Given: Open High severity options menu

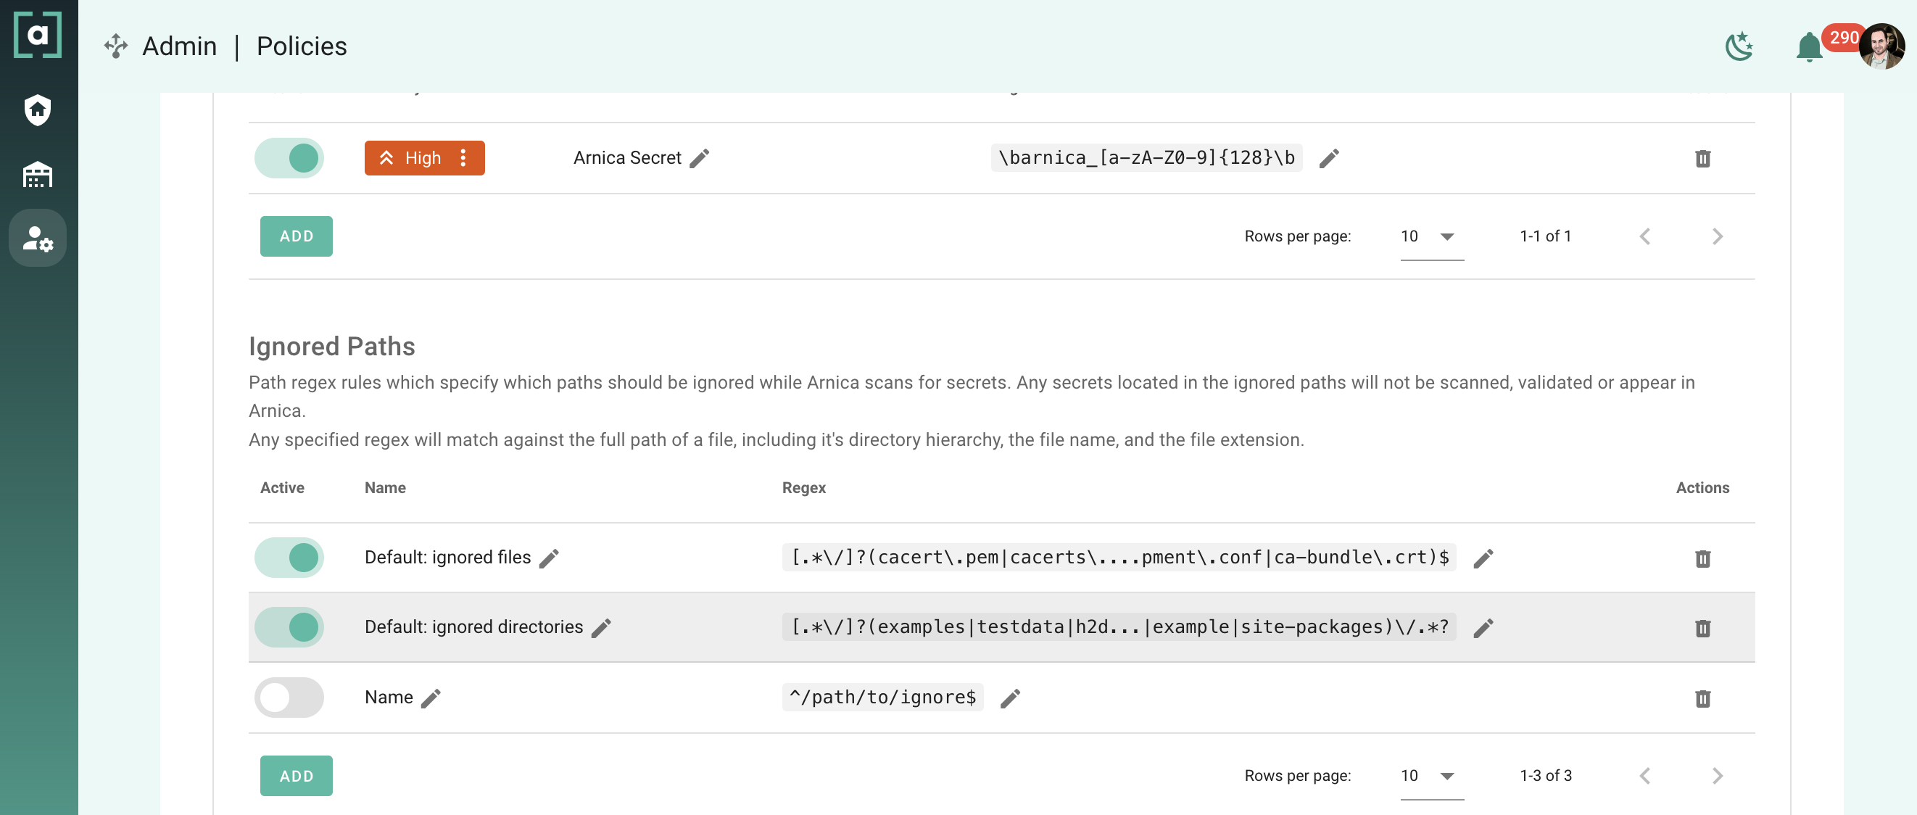Looking at the screenshot, I should (x=463, y=158).
